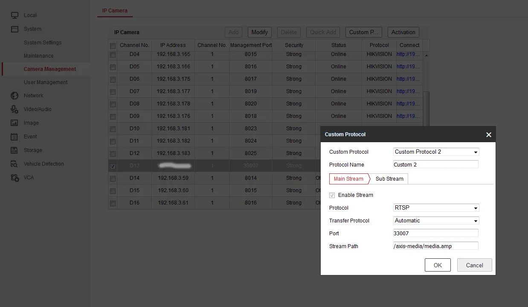This screenshot has width=528, height=307.
Task: Check the D08 camera row
Action: pyautogui.click(x=113, y=104)
